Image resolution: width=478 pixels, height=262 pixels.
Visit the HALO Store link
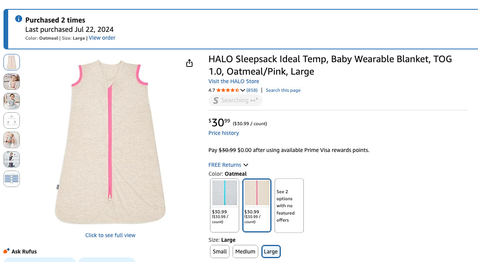[234, 81]
